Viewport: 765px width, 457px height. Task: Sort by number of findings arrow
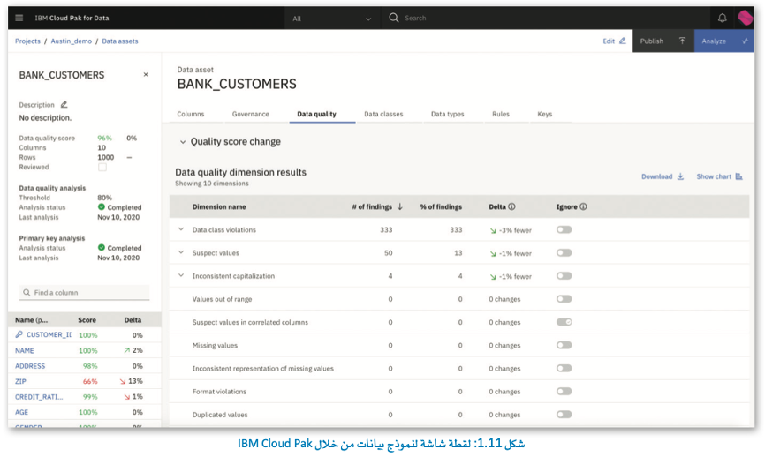[399, 206]
